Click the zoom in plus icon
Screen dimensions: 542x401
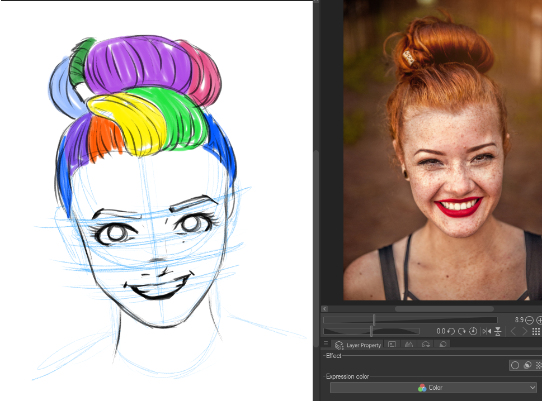click(539, 320)
